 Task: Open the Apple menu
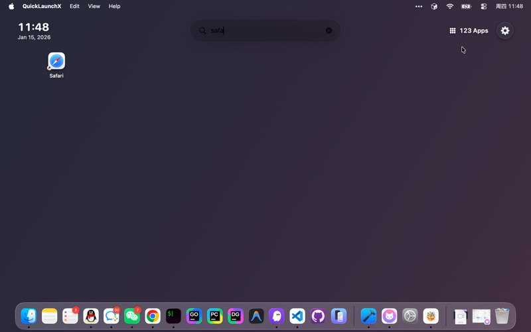click(x=11, y=6)
